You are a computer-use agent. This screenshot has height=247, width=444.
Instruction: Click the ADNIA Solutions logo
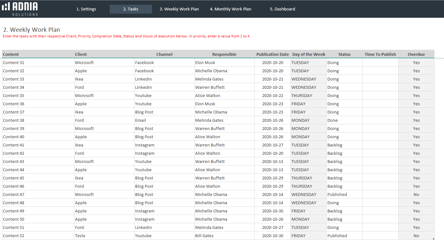tap(20, 9)
